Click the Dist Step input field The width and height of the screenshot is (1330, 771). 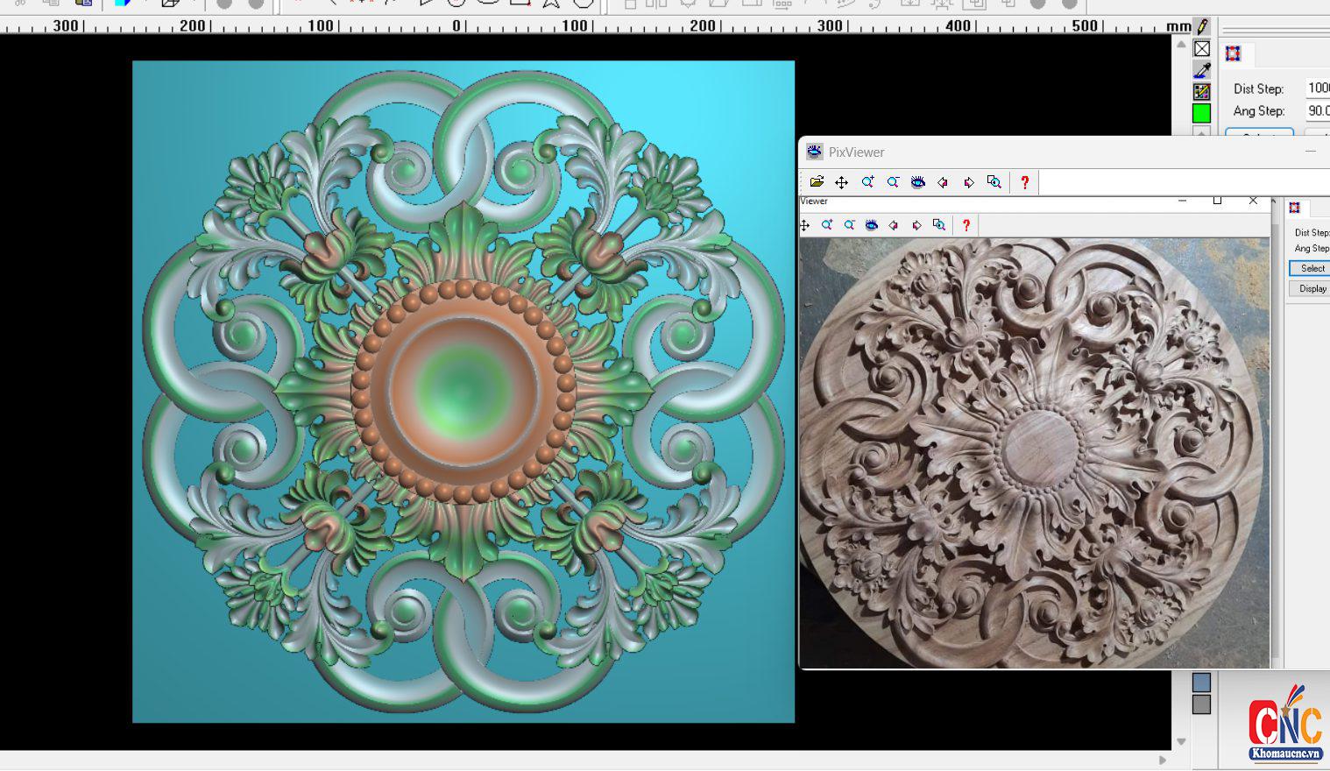(x=1317, y=88)
